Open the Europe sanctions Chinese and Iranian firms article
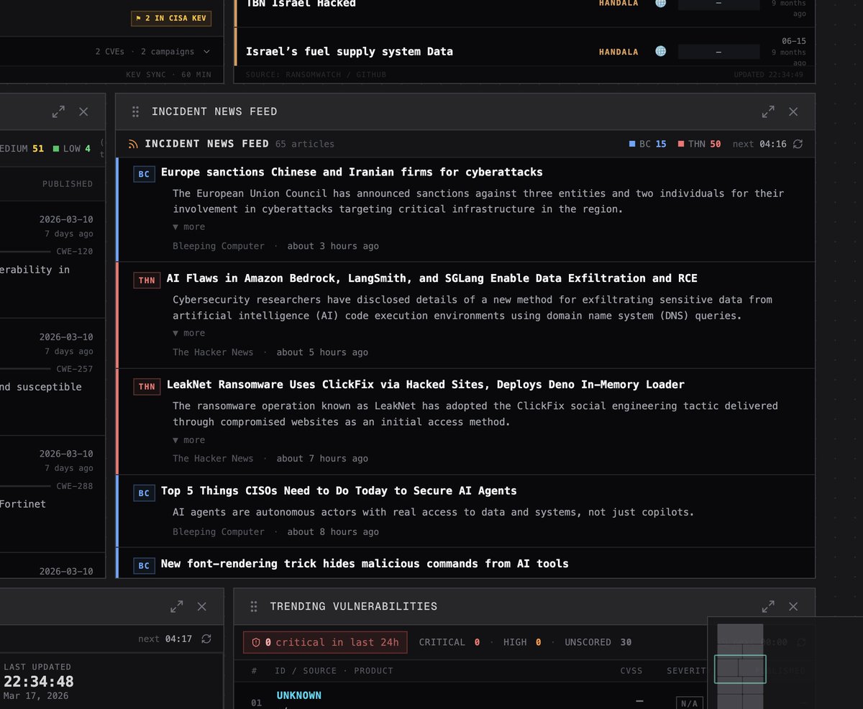Screen dimensions: 863x709 [352, 172]
